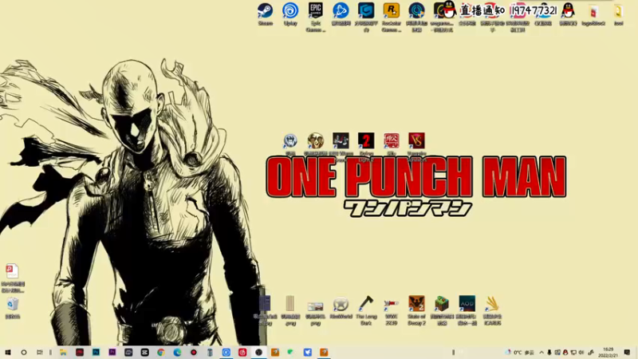Click the microphone icon in system tray

point(549,353)
